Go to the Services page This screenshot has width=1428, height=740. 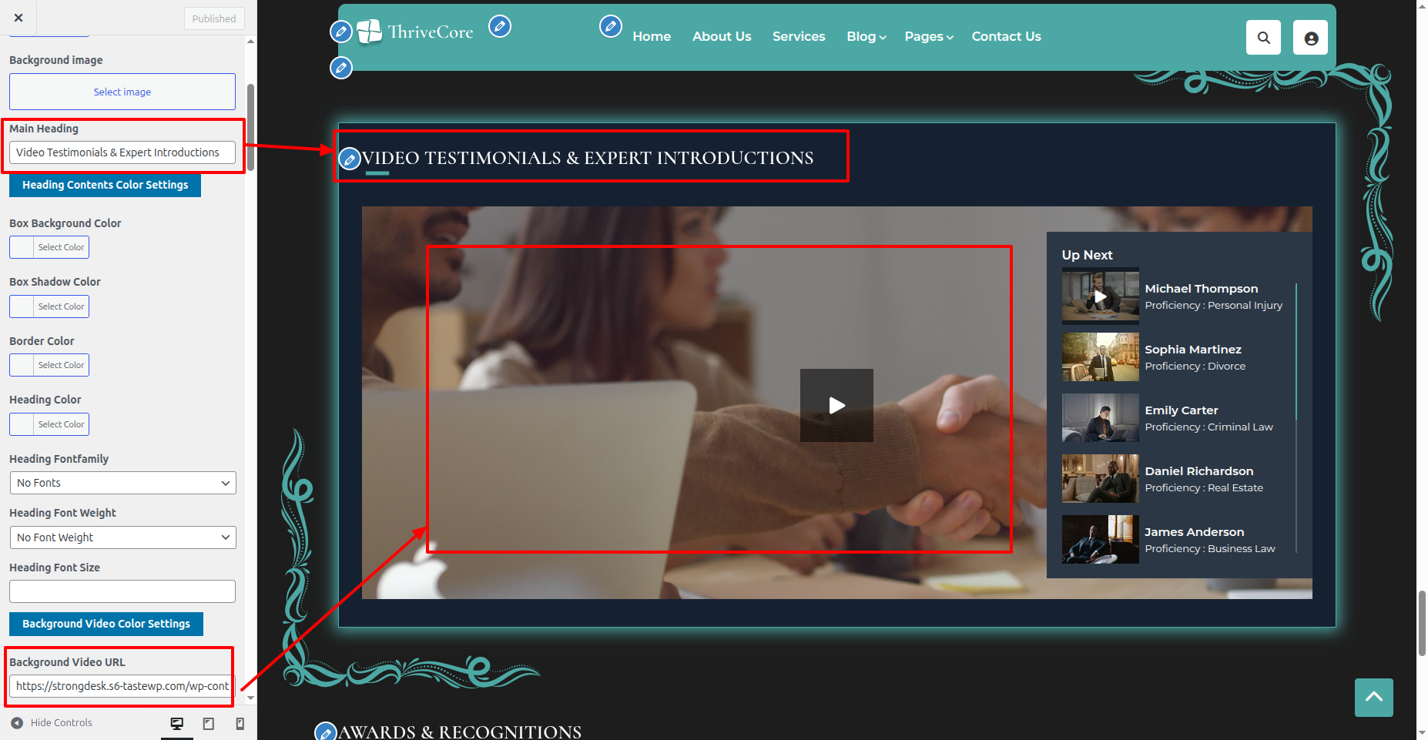(798, 36)
